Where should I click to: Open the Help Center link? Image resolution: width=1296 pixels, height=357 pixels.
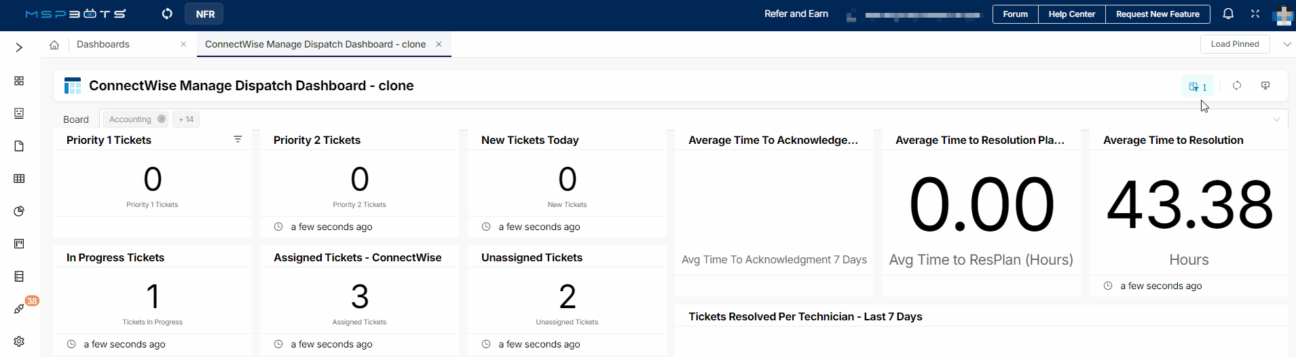[x=1071, y=14]
